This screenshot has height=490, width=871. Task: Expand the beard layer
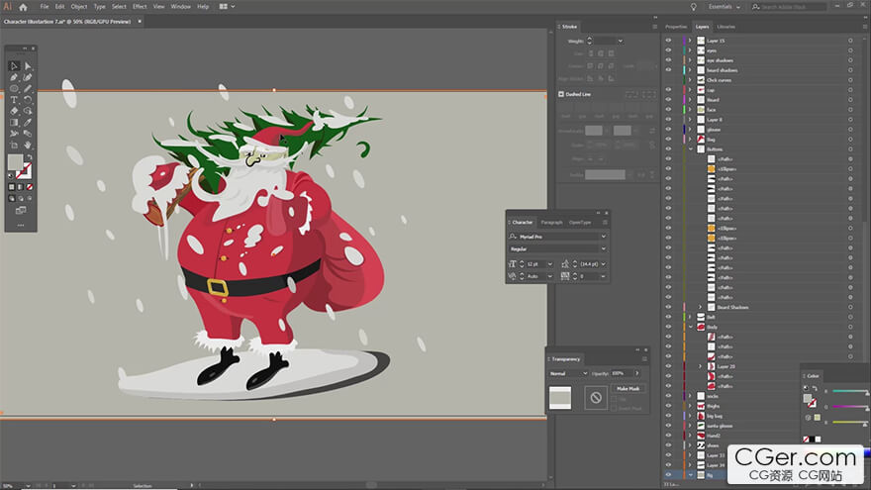pyautogui.click(x=690, y=100)
